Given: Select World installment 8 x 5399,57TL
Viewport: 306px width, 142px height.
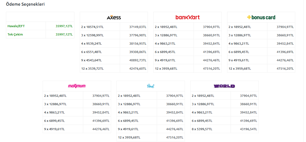Looking at the screenshot, I should (x=202, y=129).
